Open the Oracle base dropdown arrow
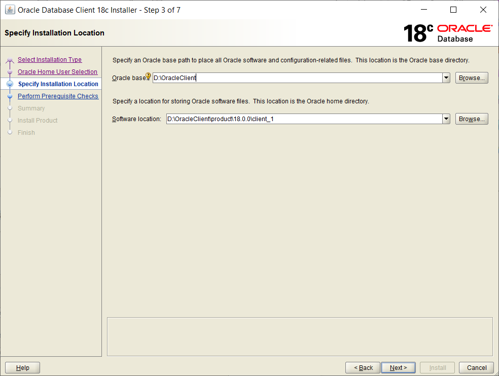Screen dimensions: 499x376 pos(446,78)
